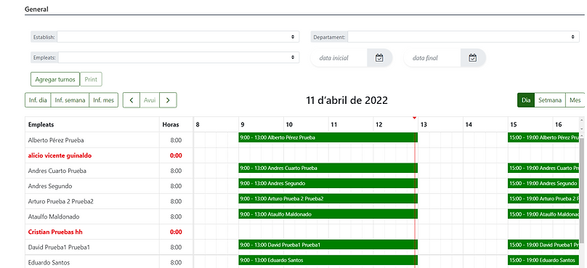This screenshot has height=268, width=587.
Task: Click employee Arturo Prueba 2 Prueba2 name
Action: pos(60,201)
